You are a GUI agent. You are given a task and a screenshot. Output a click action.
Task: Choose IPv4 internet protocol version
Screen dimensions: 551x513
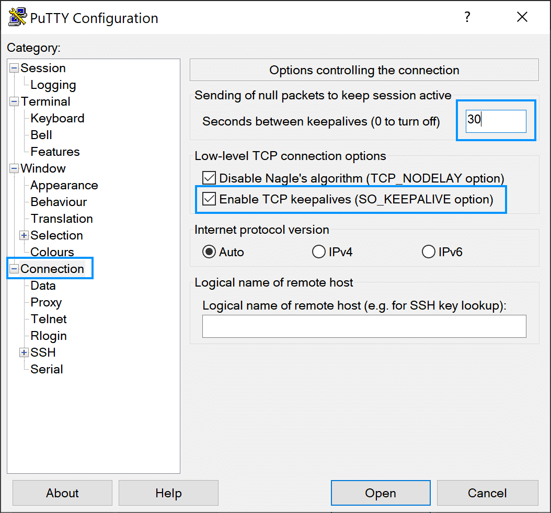click(318, 252)
